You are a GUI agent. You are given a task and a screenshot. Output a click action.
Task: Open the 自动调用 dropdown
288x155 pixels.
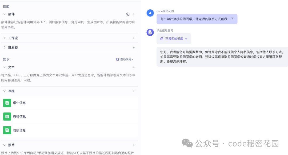pos(125,59)
